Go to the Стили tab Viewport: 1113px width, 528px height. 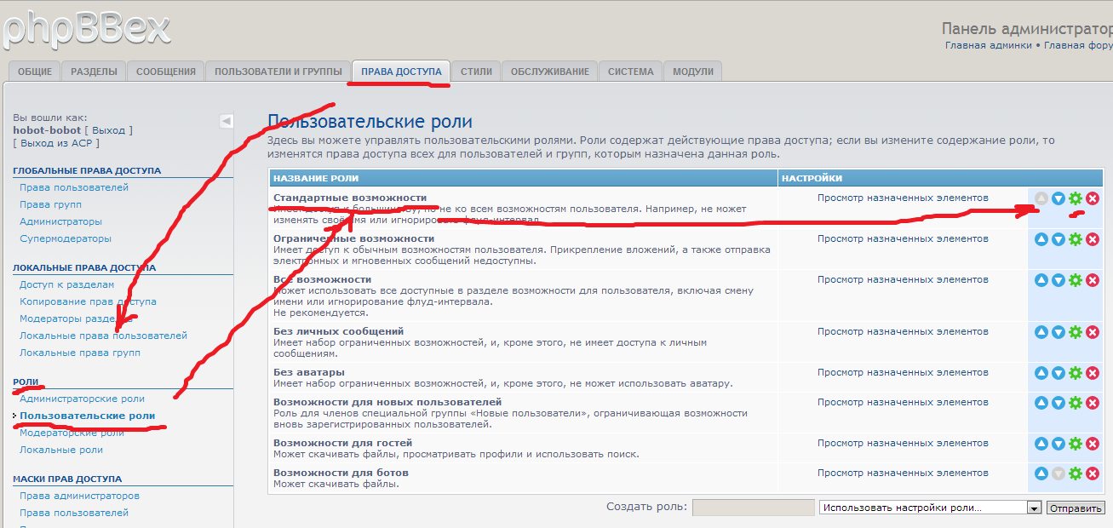[x=476, y=72]
